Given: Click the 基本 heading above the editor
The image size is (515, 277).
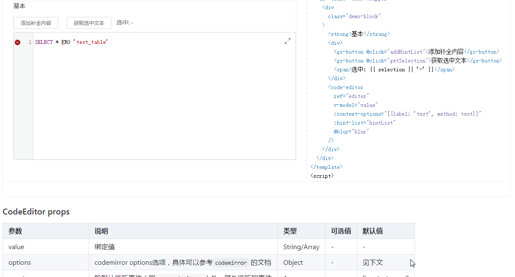Looking at the screenshot, I should (19, 6).
